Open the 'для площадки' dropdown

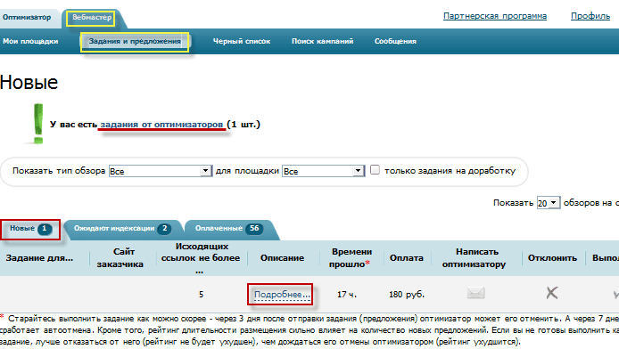coord(323,171)
